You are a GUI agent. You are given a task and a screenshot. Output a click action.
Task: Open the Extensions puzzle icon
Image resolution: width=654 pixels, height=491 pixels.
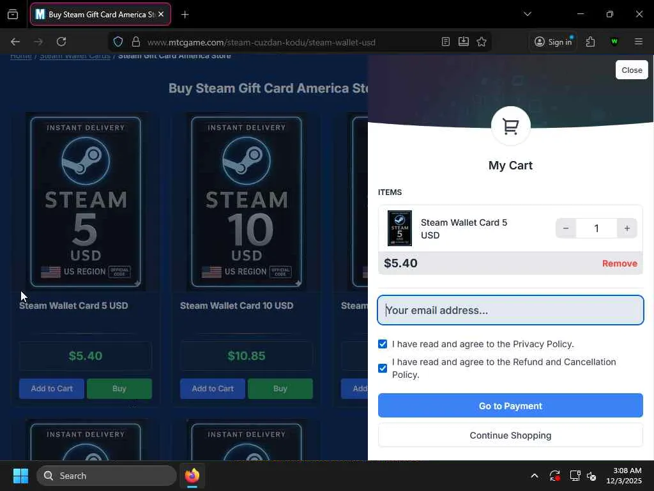click(x=590, y=42)
